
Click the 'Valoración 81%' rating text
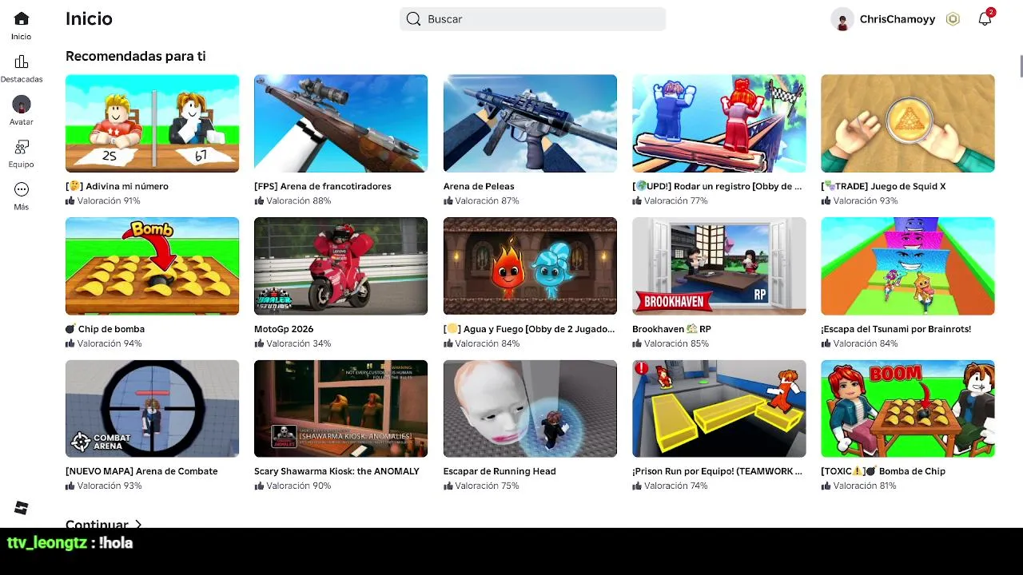click(x=865, y=486)
